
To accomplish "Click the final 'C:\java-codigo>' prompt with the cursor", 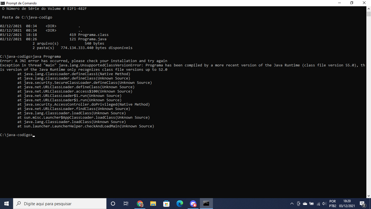I will [x=17, y=135].
